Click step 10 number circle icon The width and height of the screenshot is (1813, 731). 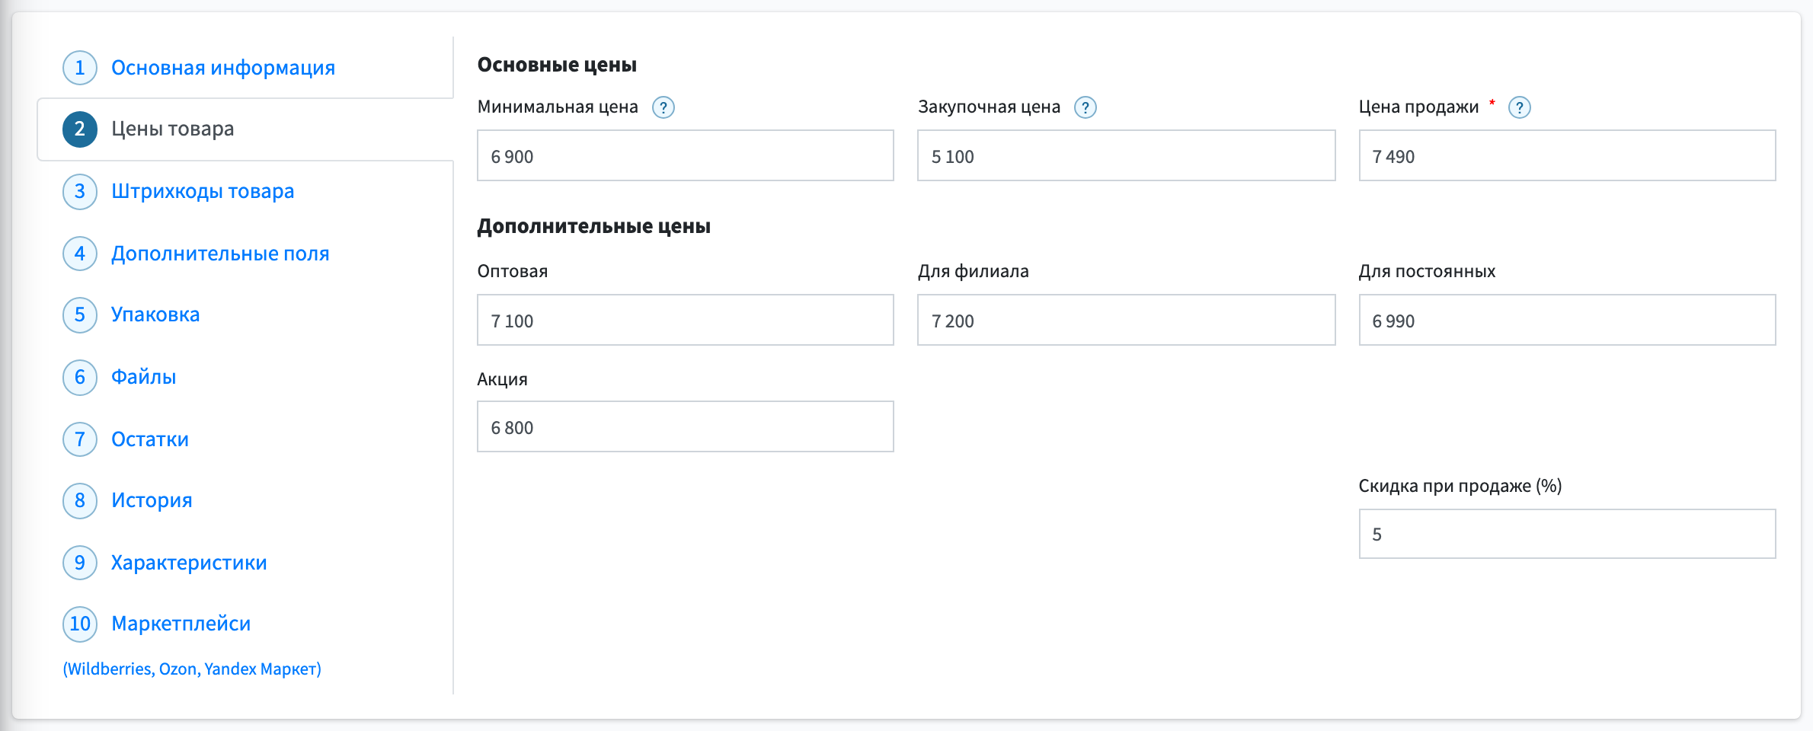click(x=80, y=624)
